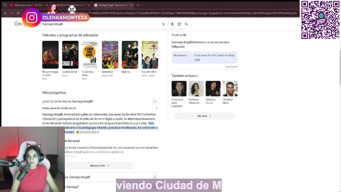
Task: Reload the page with the refresh icon
Action: pyautogui.click(x=18, y=13)
